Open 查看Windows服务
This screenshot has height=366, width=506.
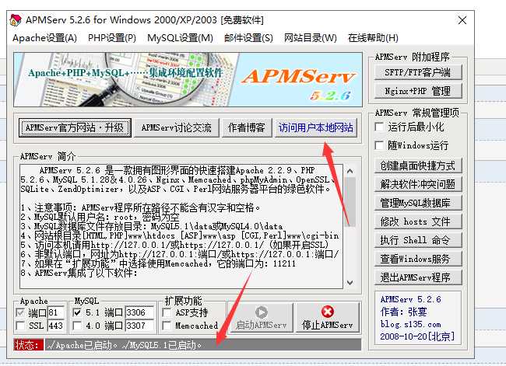click(x=418, y=259)
